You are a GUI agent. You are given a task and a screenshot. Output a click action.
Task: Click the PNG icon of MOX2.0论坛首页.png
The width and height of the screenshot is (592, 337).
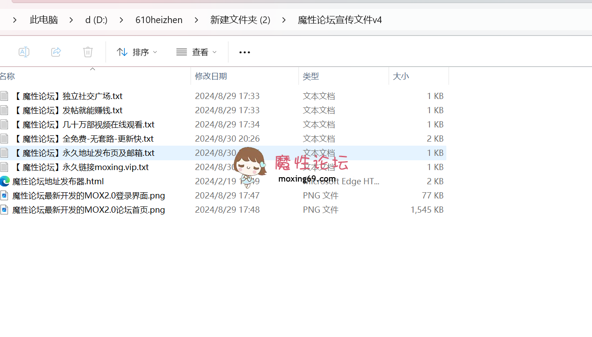[4, 210]
